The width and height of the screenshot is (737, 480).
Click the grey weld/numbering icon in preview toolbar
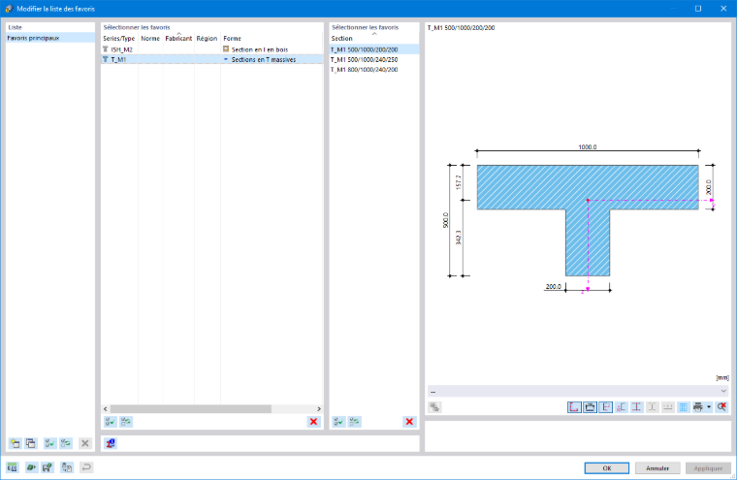(667, 407)
